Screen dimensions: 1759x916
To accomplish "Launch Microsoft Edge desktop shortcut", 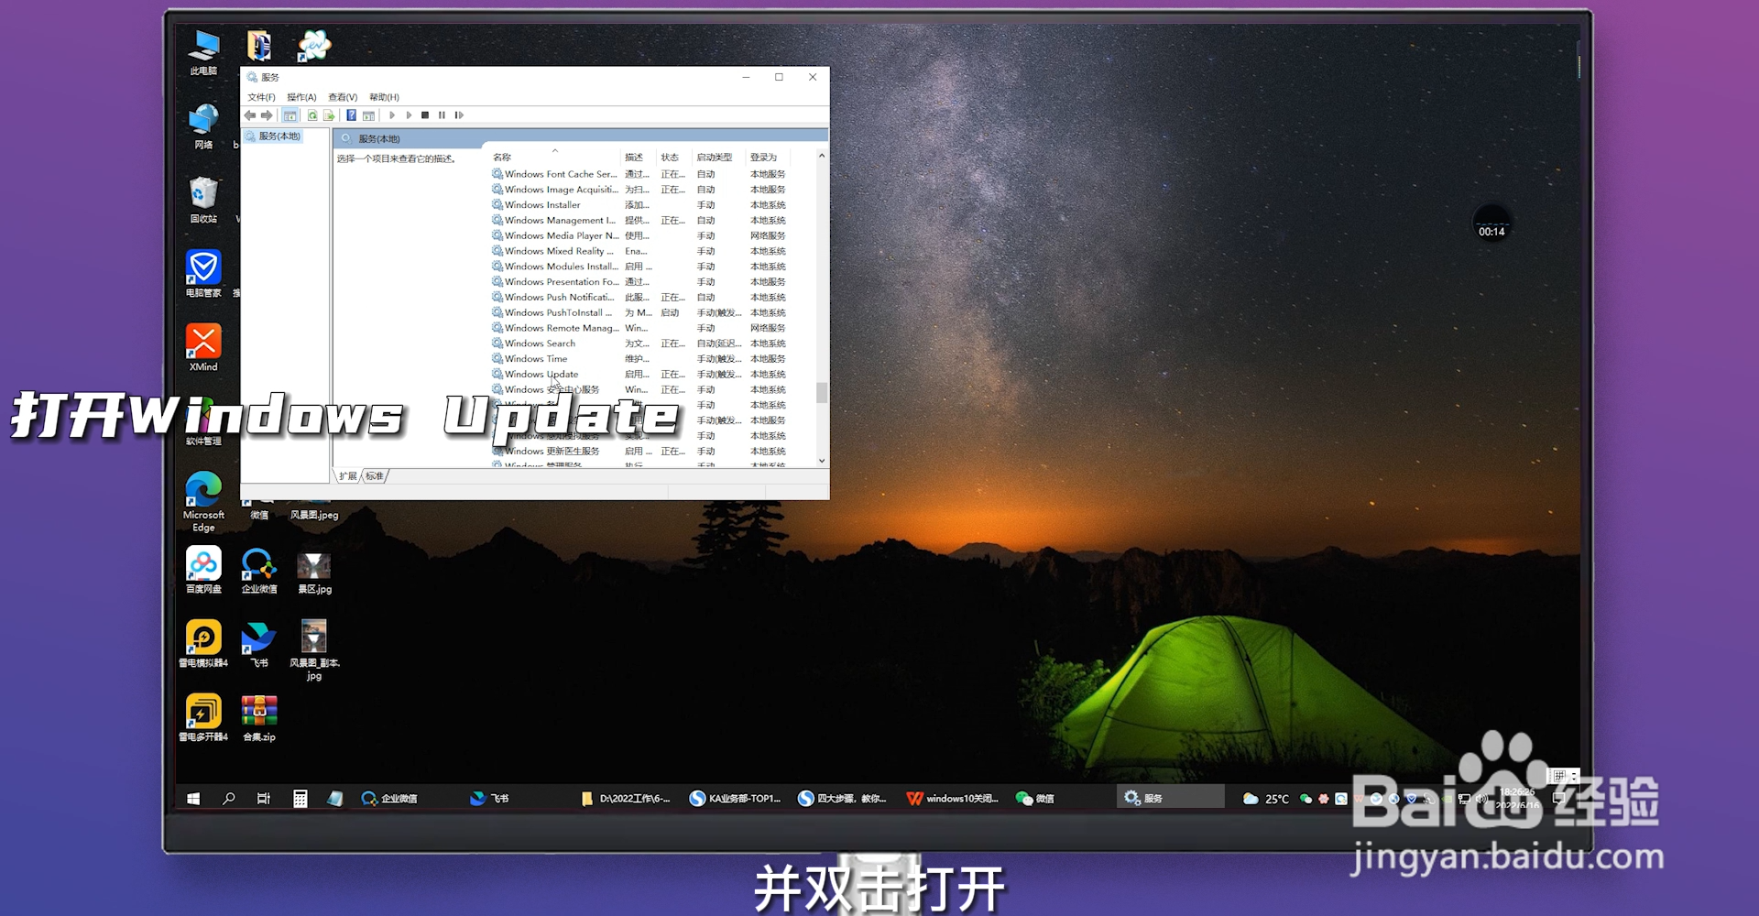I will [203, 501].
